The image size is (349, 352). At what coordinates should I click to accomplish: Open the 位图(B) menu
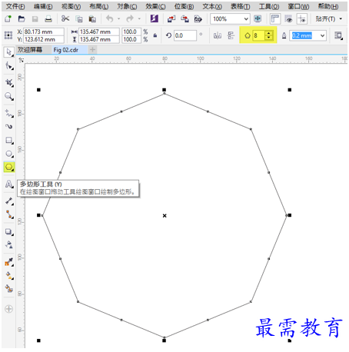pos(184,6)
